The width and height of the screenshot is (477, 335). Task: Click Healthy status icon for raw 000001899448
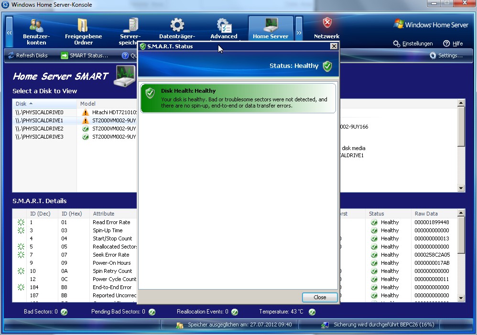[x=374, y=222]
